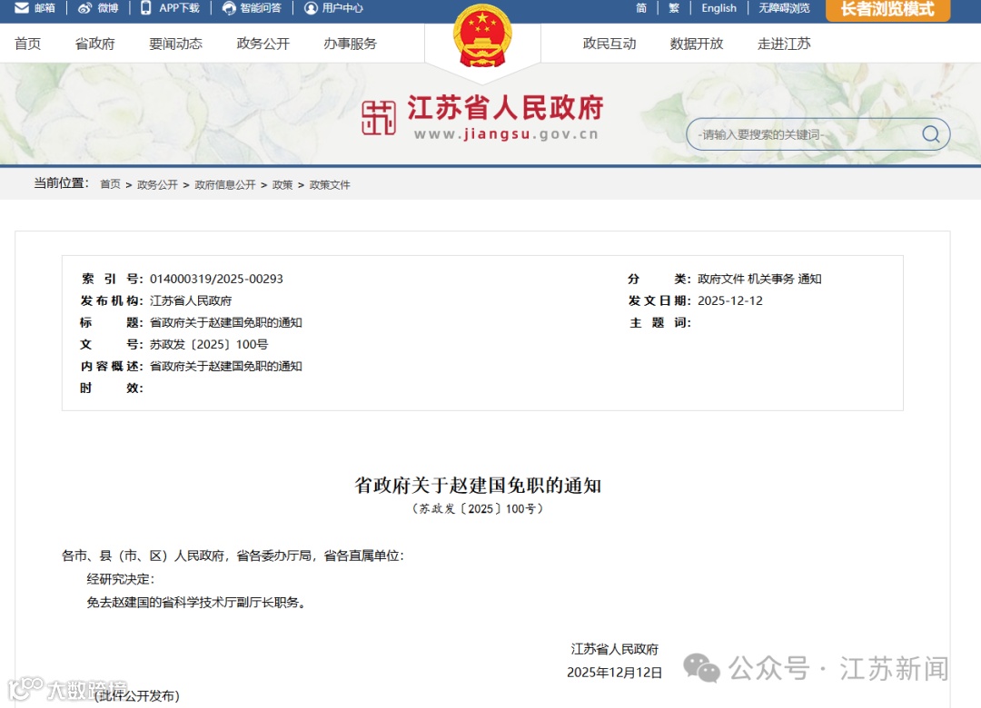
Task: Open 政策文件 in the breadcrumb trail
Action: point(331,184)
